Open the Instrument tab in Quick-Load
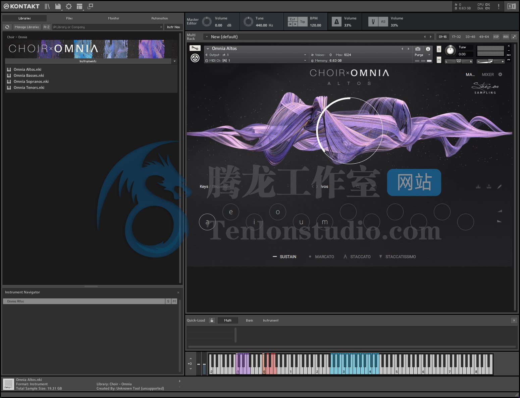The image size is (520, 398). click(271, 320)
